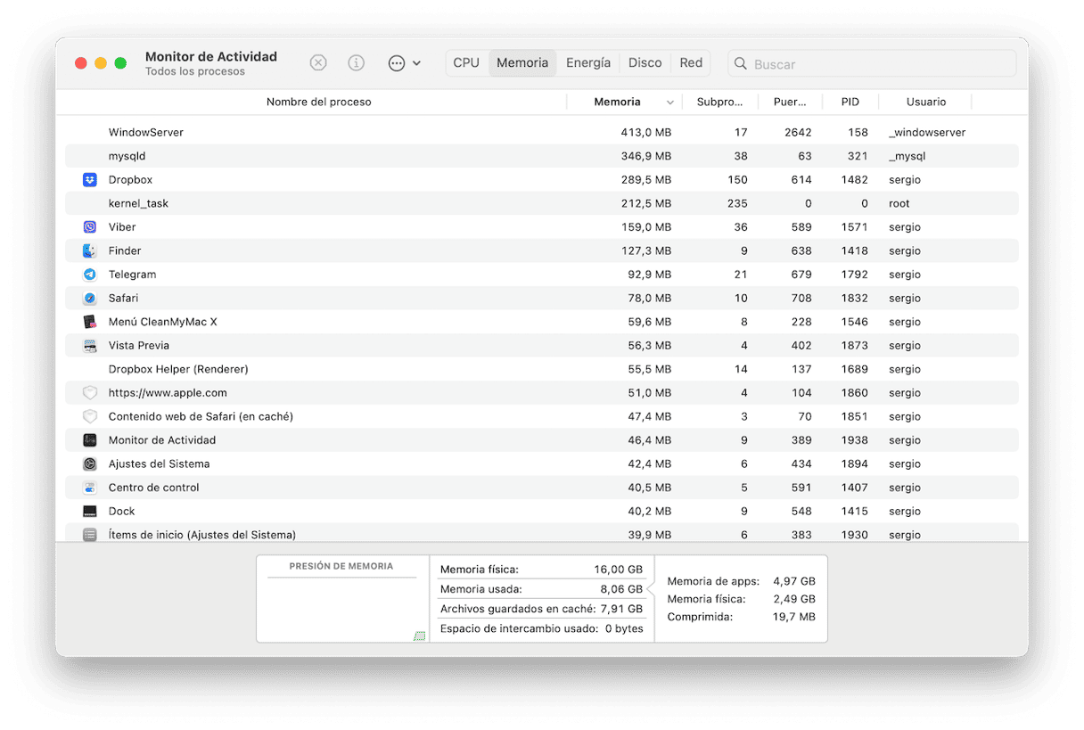1084x730 pixels.
Task: Click the Ajustes del Sistema gear icon
Action: (x=89, y=464)
